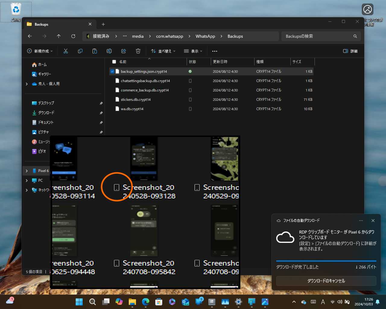Click the Windows Start button
The width and height of the screenshot is (386, 309).
79,302
